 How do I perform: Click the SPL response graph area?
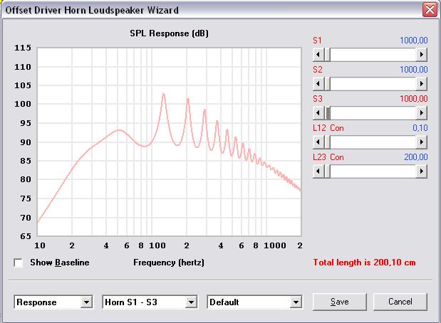tap(169, 142)
